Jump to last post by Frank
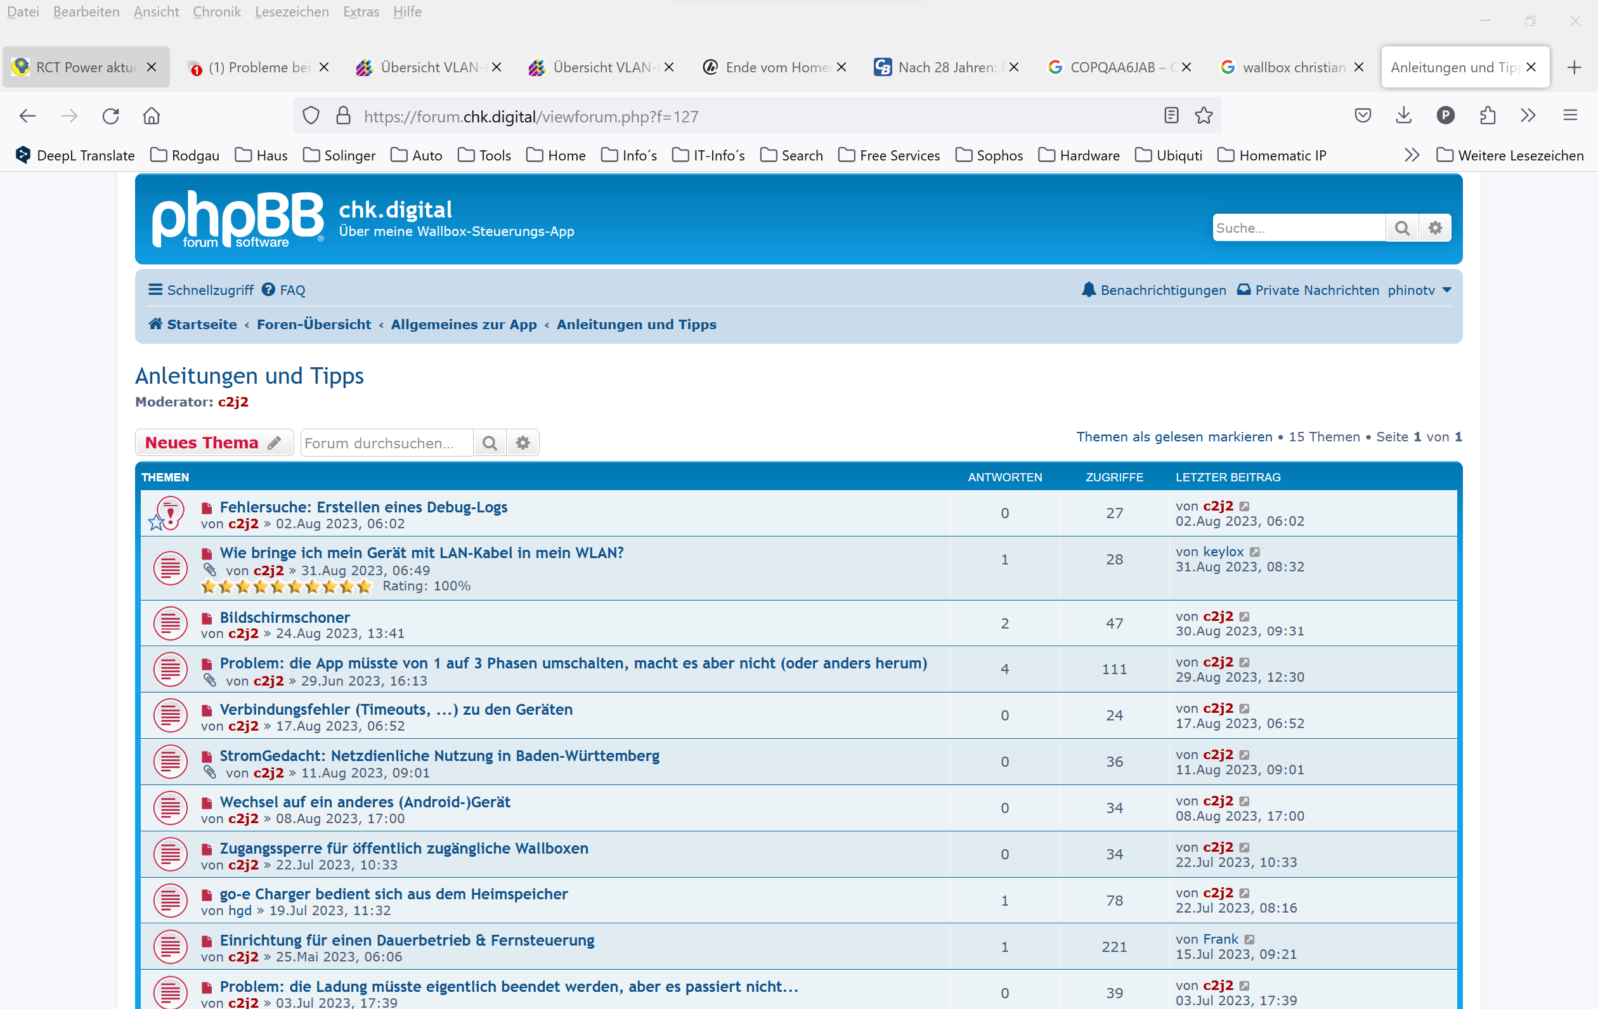1598x1009 pixels. click(1249, 939)
